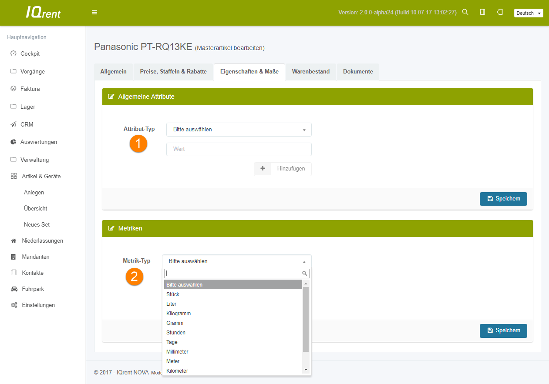The image size is (549, 384).
Task: Select Stück from the metric list
Action: (233, 294)
